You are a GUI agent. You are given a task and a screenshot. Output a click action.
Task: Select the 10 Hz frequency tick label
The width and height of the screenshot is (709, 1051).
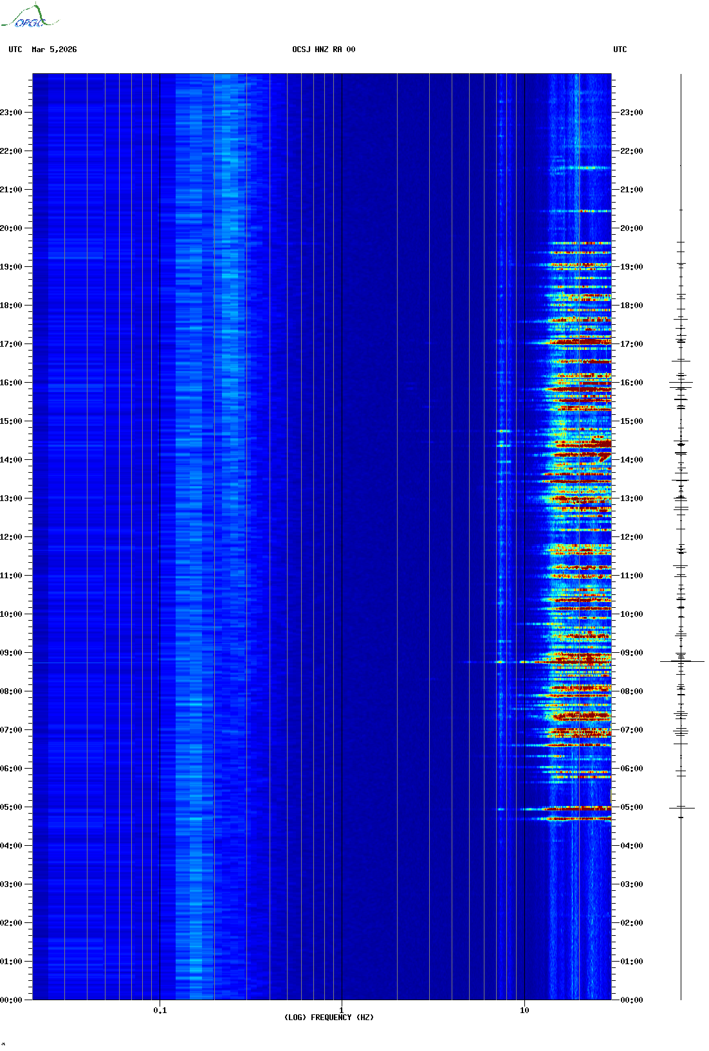524,1010
